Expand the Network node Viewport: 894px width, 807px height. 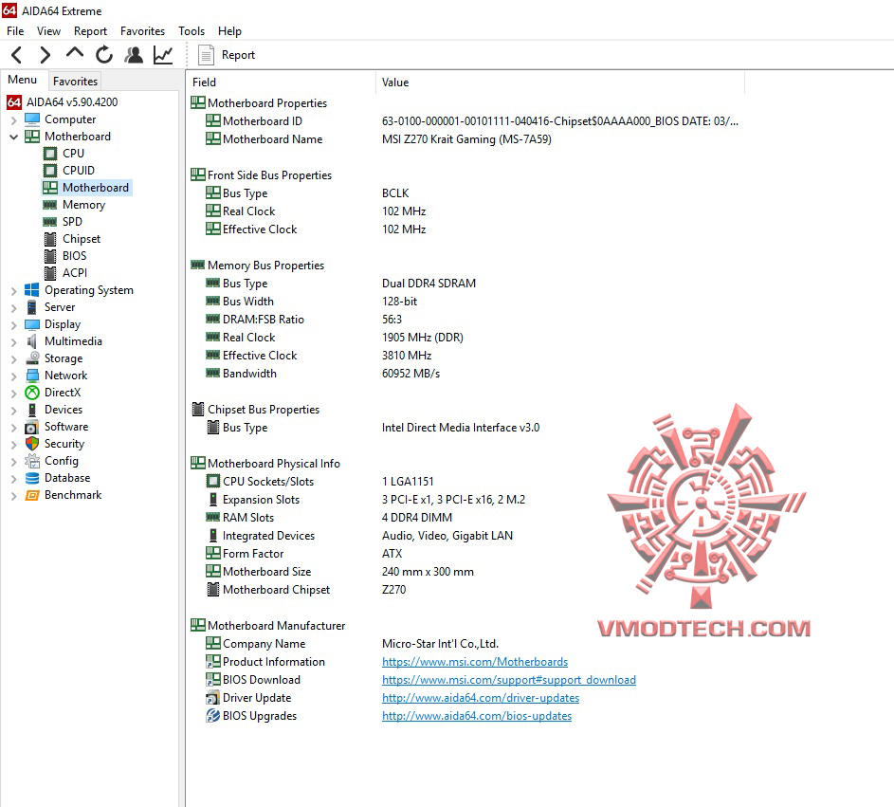13,376
